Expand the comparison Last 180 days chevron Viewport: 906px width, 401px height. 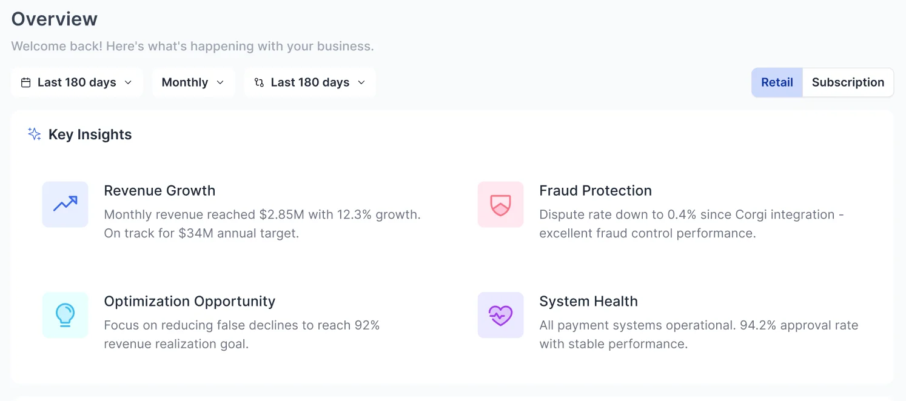point(361,82)
